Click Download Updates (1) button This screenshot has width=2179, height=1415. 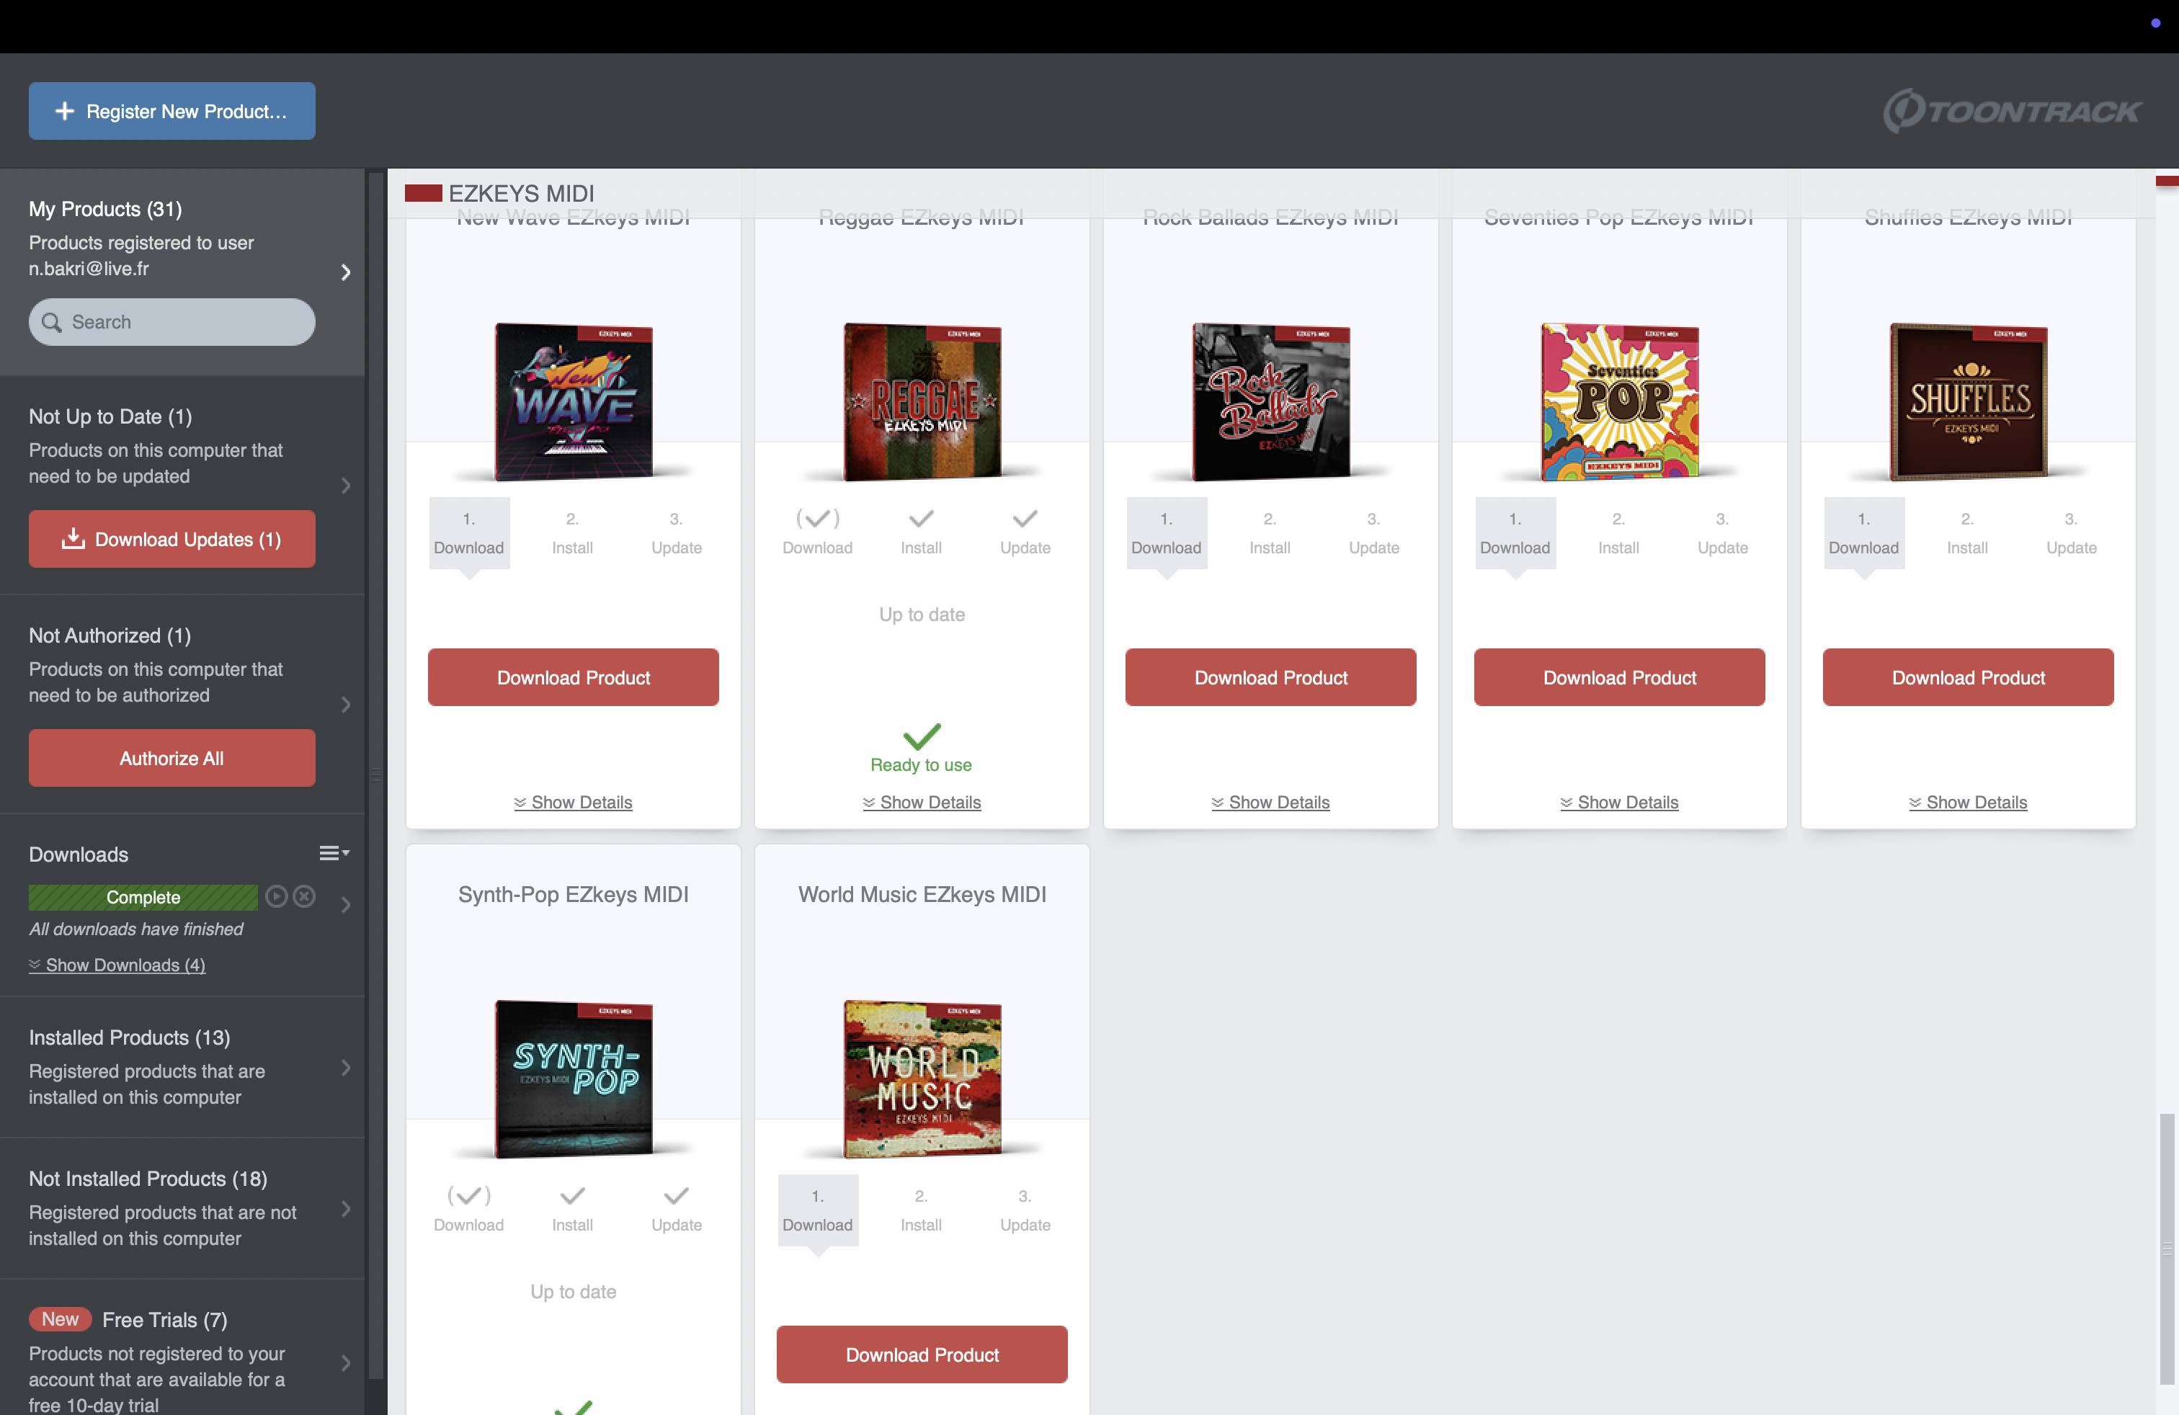click(172, 539)
